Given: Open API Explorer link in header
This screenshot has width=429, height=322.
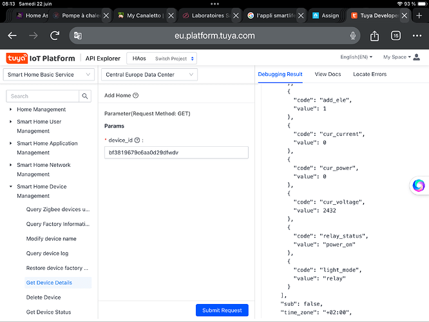Looking at the screenshot, I should [x=102, y=59].
